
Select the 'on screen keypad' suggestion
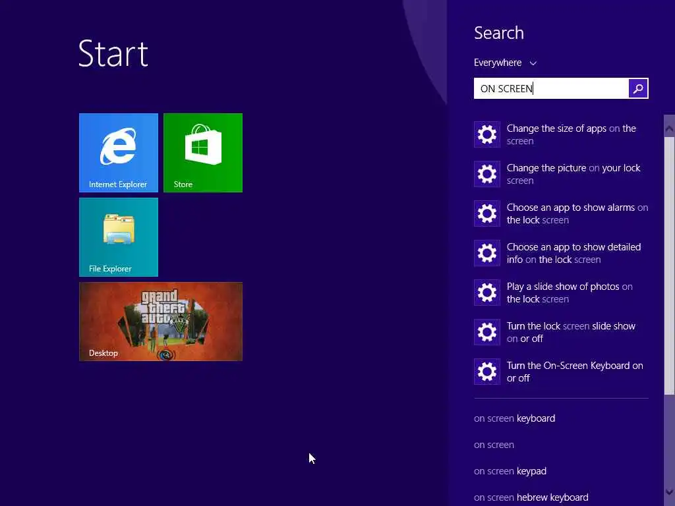pyautogui.click(x=510, y=471)
